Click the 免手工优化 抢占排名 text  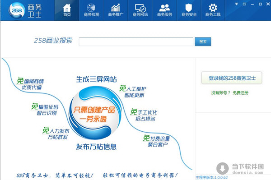pos(144,115)
